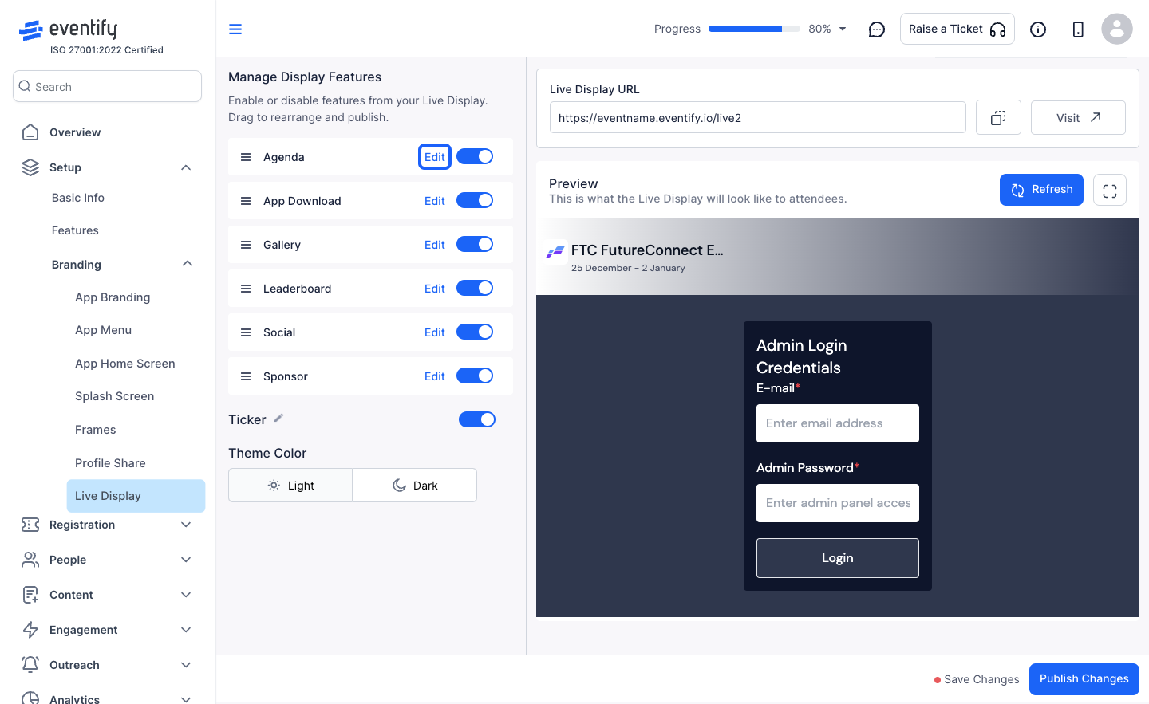Go to App Branding

113,297
